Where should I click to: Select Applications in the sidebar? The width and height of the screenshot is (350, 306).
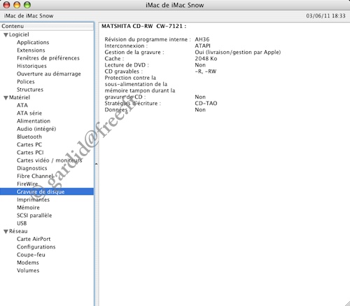[x=33, y=43]
